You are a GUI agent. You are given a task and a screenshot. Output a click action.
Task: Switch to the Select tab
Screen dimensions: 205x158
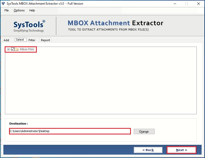coord(20,40)
